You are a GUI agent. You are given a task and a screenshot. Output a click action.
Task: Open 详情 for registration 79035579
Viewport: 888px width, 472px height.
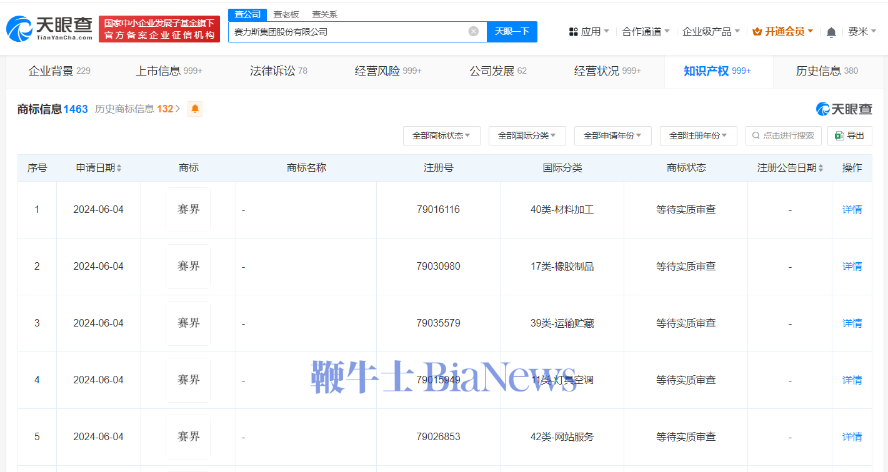pos(852,323)
